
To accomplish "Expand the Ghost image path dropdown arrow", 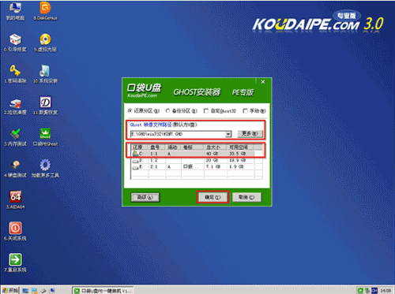I will click(228, 134).
